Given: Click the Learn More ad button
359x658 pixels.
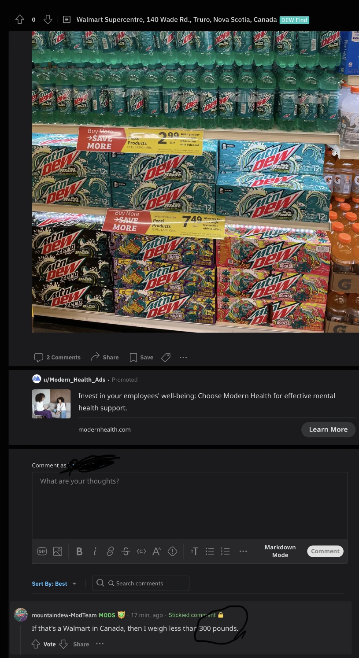Looking at the screenshot, I should 328,429.
